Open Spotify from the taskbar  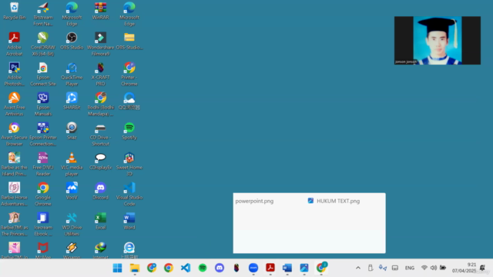pos(203,268)
